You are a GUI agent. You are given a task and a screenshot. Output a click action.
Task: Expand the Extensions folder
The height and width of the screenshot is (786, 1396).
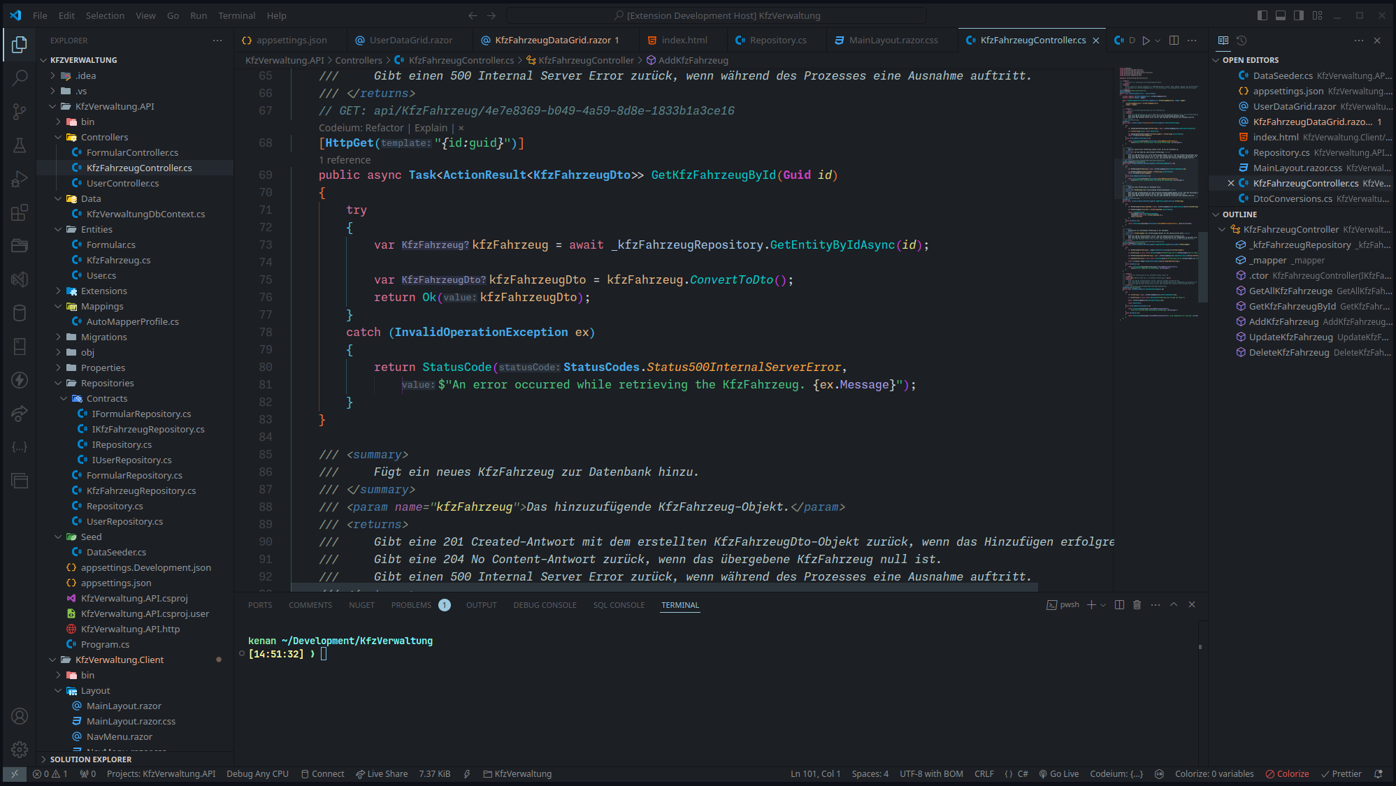pyautogui.click(x=58, y=291)
